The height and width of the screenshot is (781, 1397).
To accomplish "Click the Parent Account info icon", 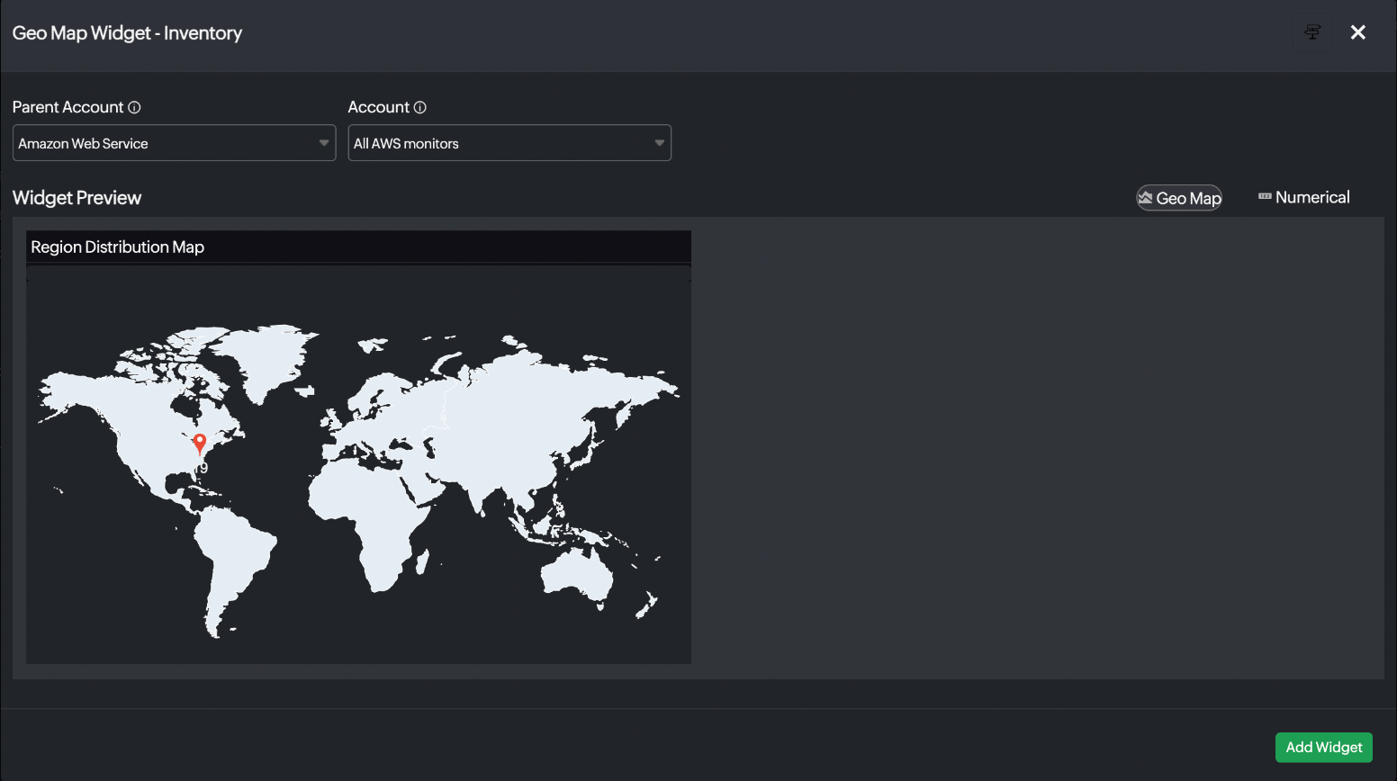I will point(134,107).
